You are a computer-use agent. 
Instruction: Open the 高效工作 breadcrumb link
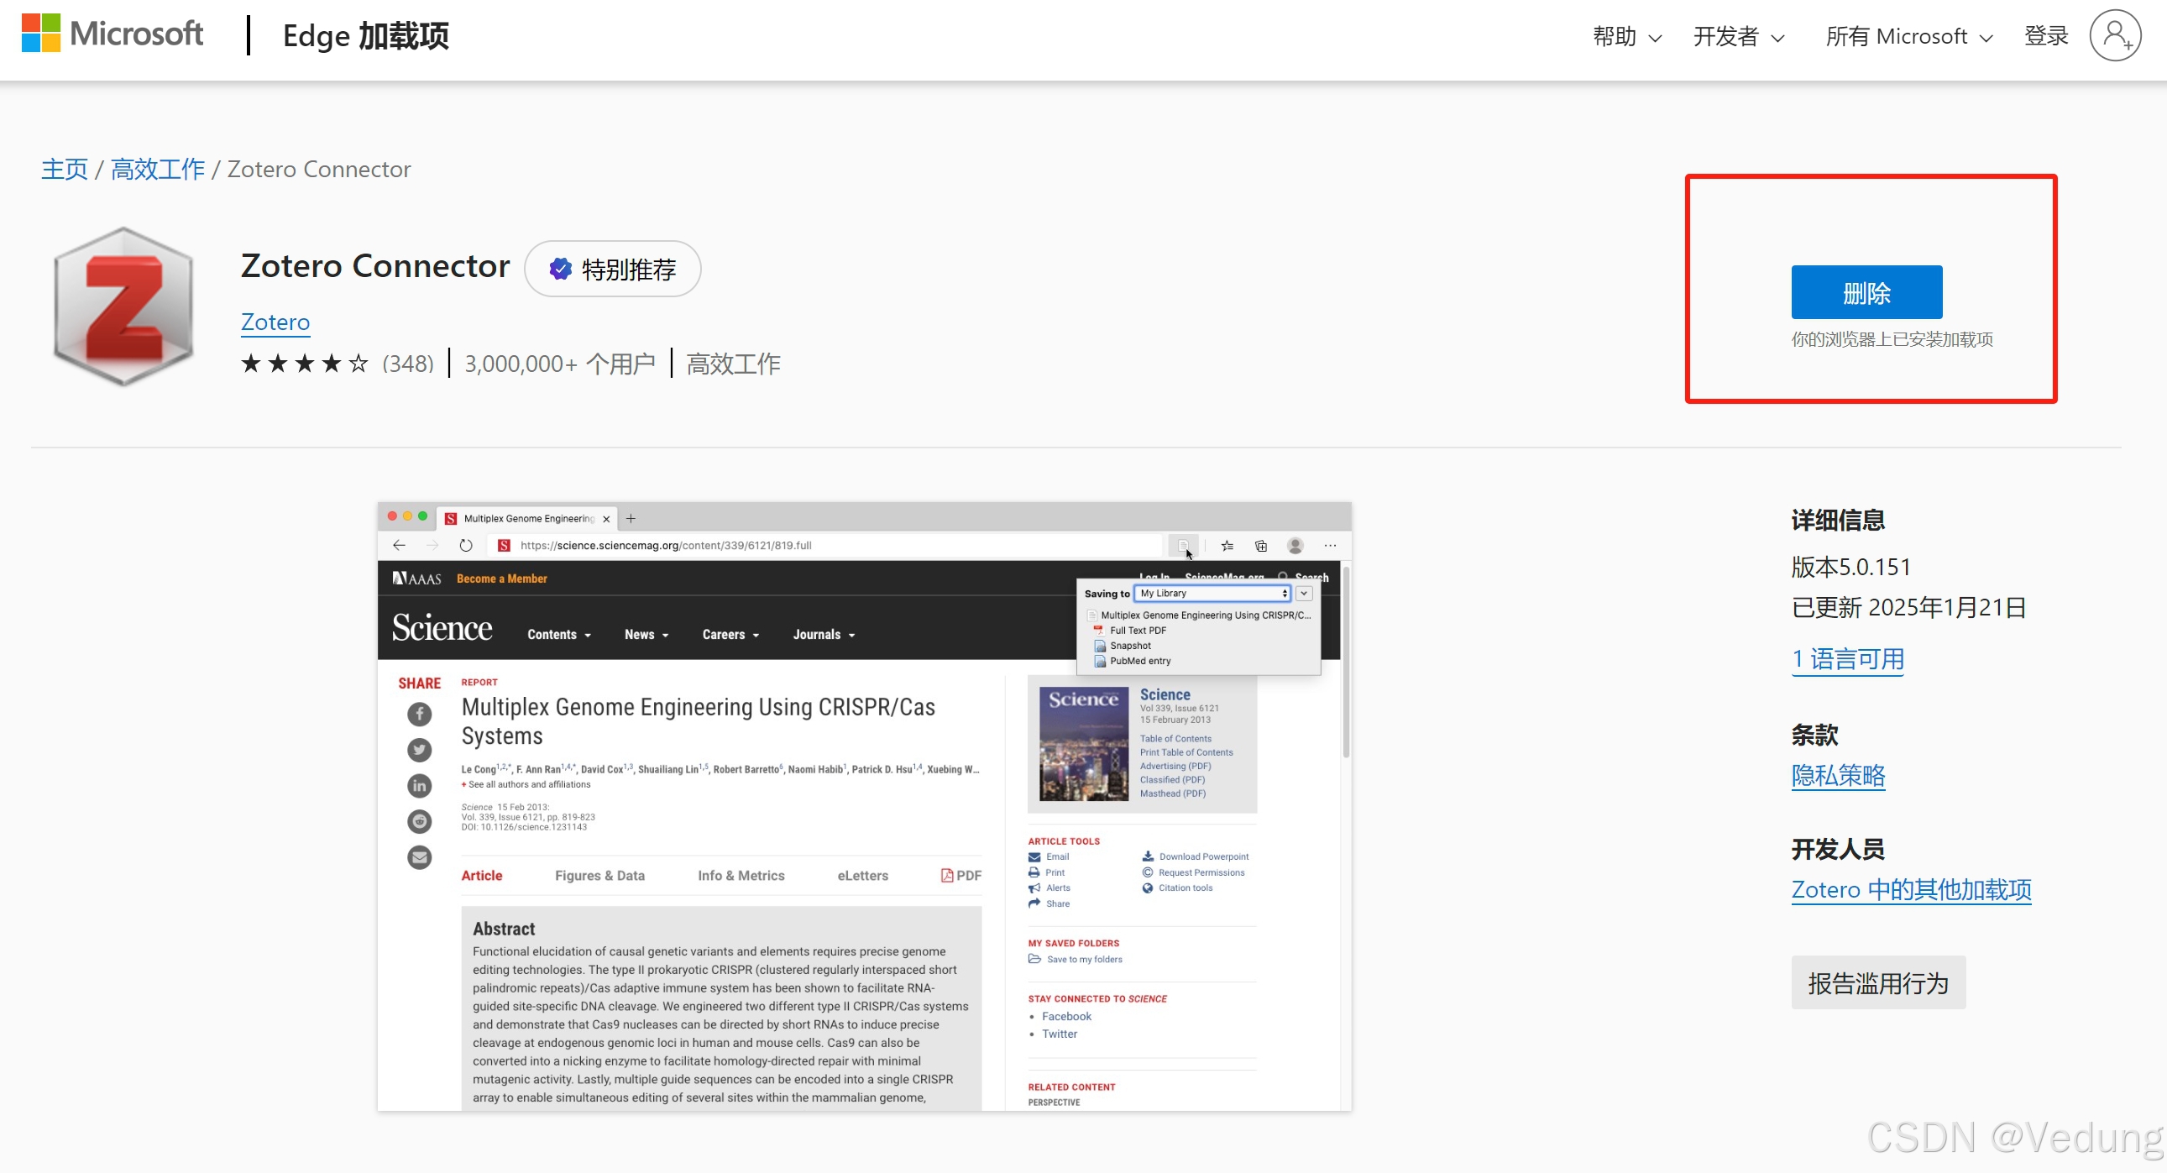[x=158, y=169]
